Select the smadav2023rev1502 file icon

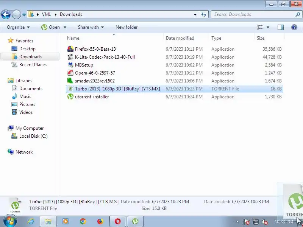pyautogui.click(x=70, y=81)
